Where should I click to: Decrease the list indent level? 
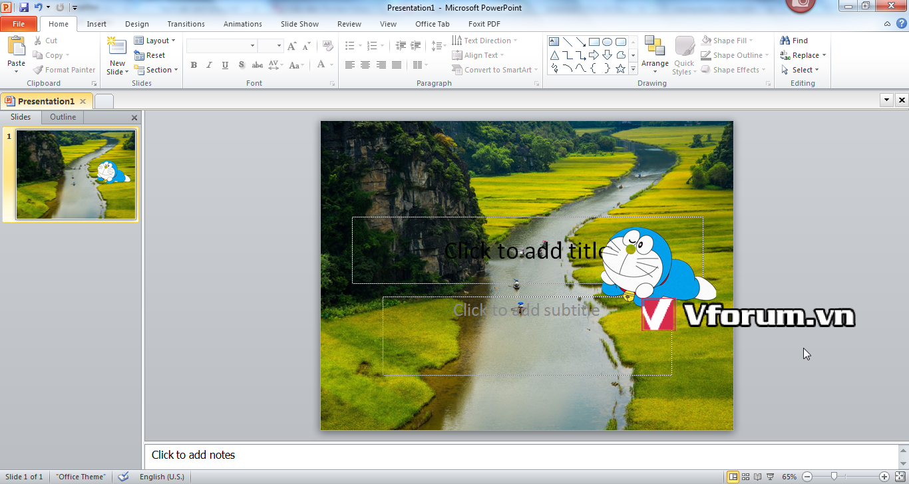401,46
